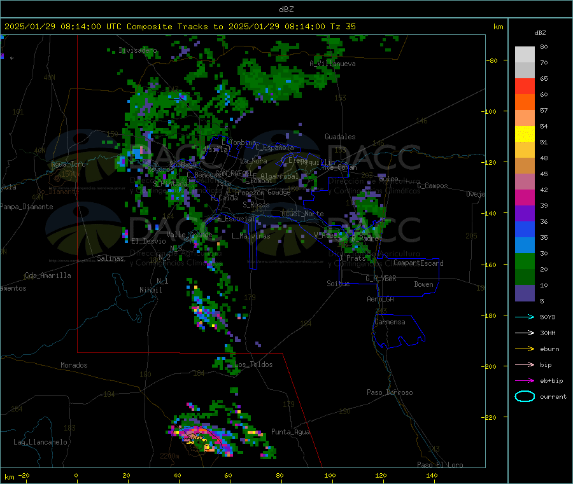Click the 'Atuel_Norte' map label
573x484 pixels.
click(x=302, y=214)
